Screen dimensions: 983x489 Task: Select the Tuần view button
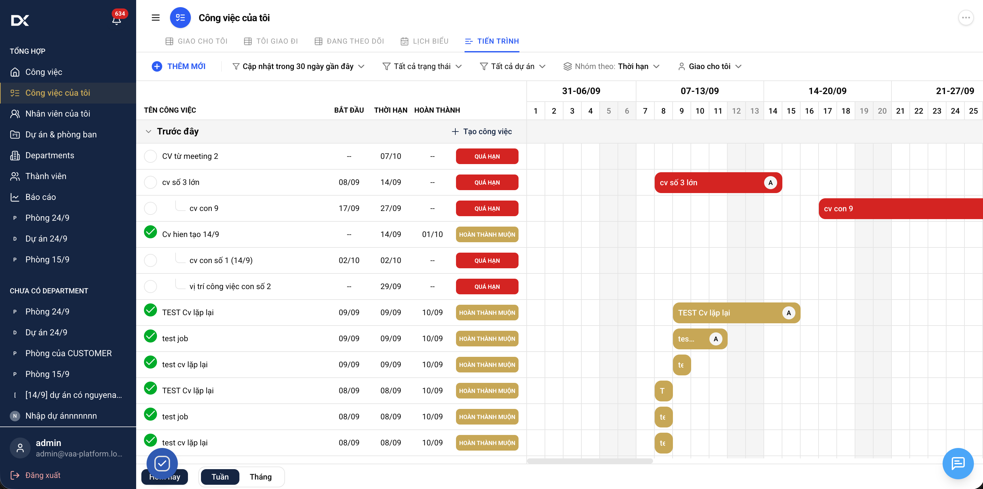coord(220,477)
